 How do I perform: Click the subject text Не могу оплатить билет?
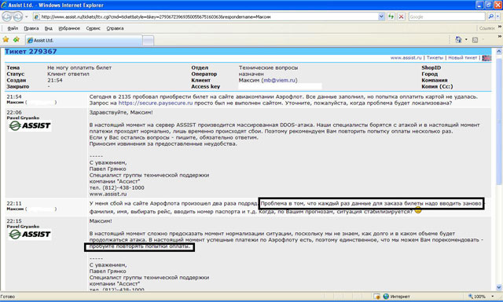(x=79, y=68)
